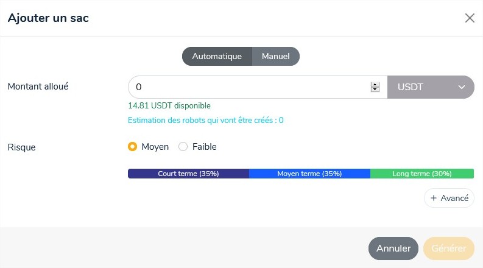483x268 pixels.
Task: Click the Ajouter un sac title
Action: [48, 18]
